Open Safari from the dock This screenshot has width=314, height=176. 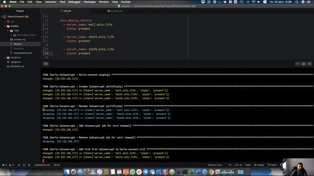[x=205, y=172]
